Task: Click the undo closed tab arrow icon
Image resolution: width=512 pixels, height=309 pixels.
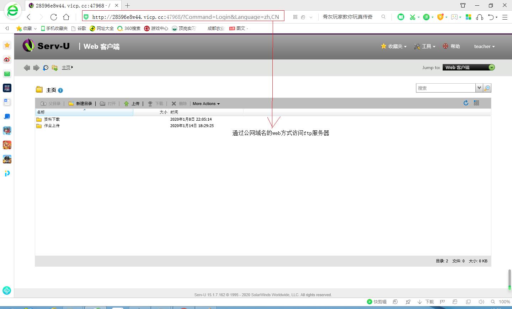Action: (491, 17)
